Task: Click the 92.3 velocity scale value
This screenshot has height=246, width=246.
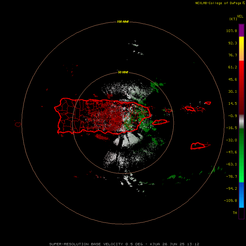Action: coord(233,43)
